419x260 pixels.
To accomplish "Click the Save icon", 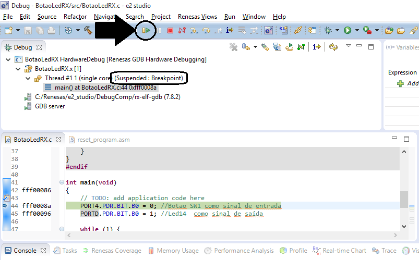I will pos(28,30).
